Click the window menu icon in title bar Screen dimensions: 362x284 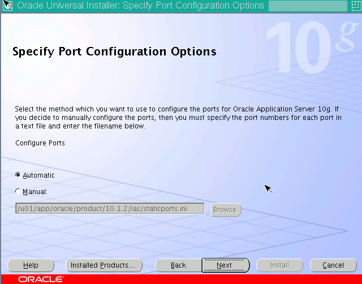[7, 6]
